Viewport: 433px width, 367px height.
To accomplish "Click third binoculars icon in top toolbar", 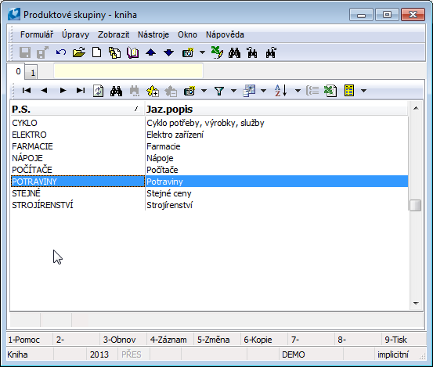I will click(x=271, y=52).
